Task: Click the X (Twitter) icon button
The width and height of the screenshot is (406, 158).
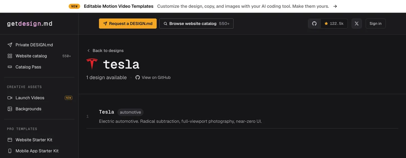Action: [357, 24]
